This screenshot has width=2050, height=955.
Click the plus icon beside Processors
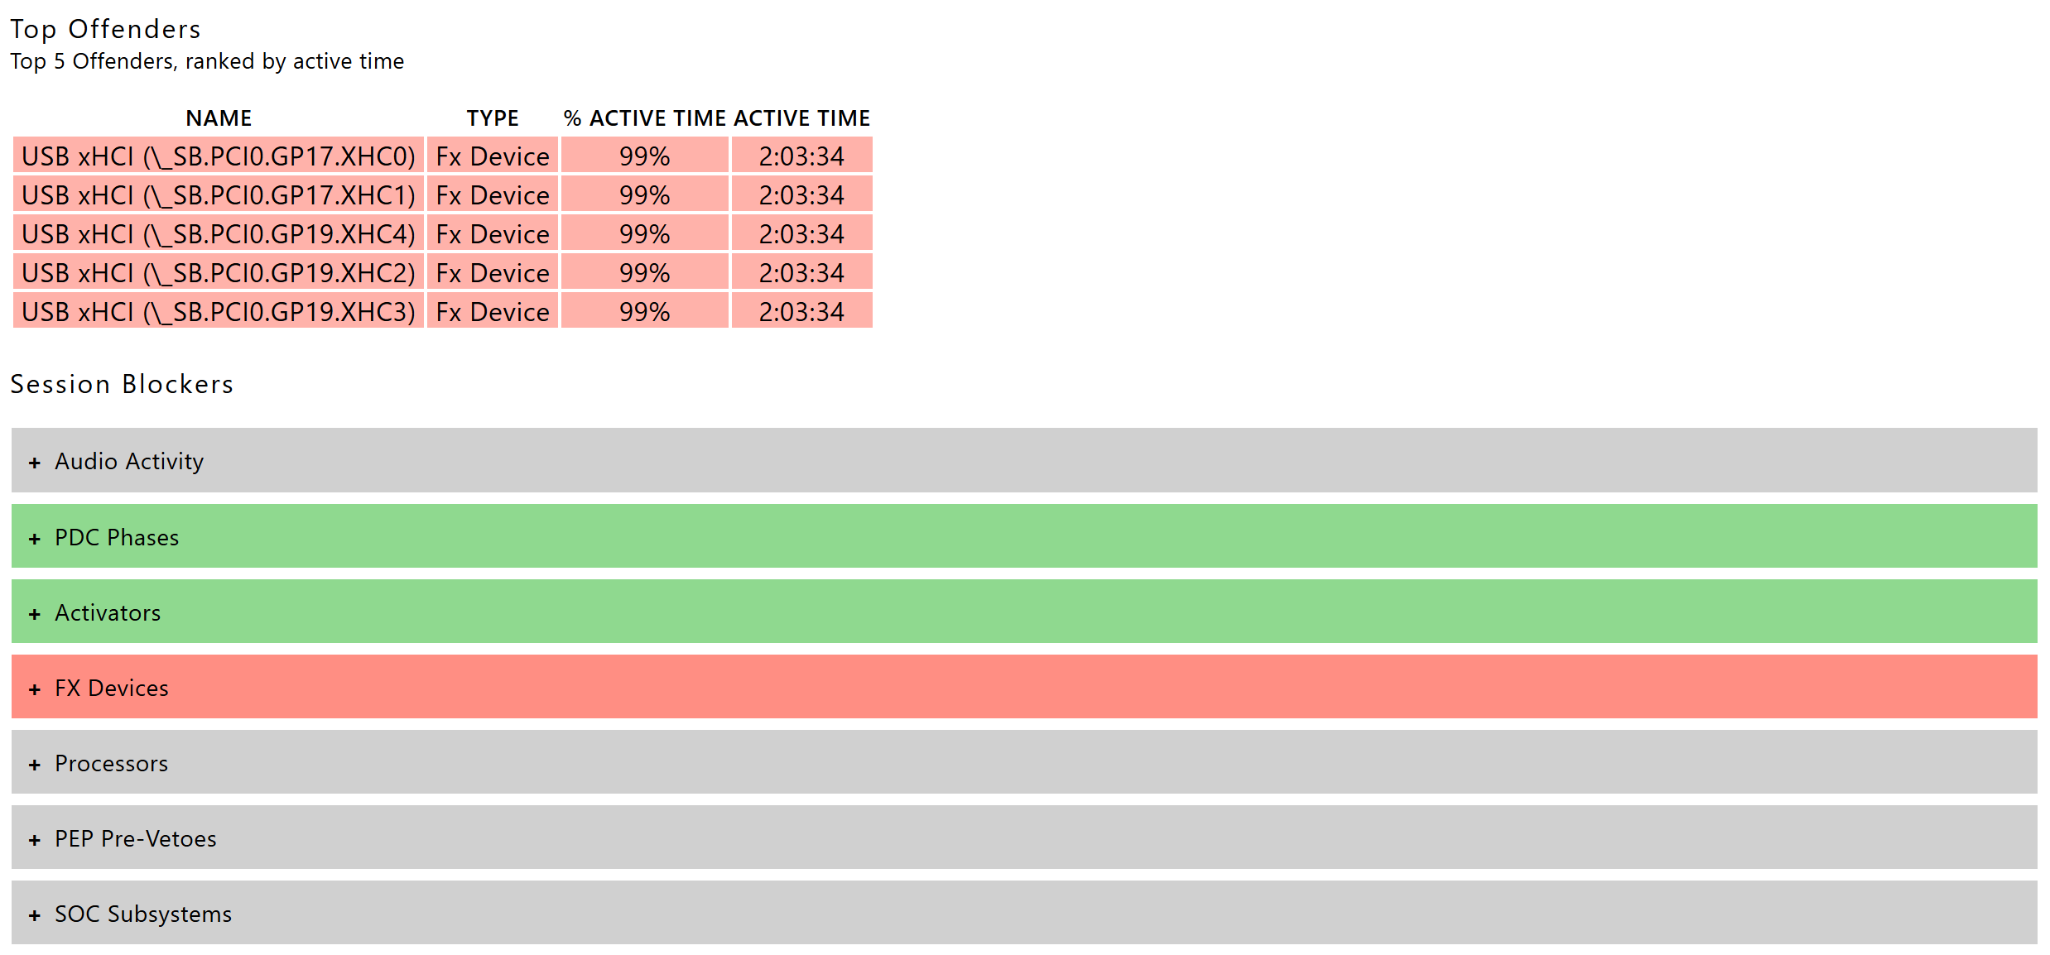[x=35, y=765]
